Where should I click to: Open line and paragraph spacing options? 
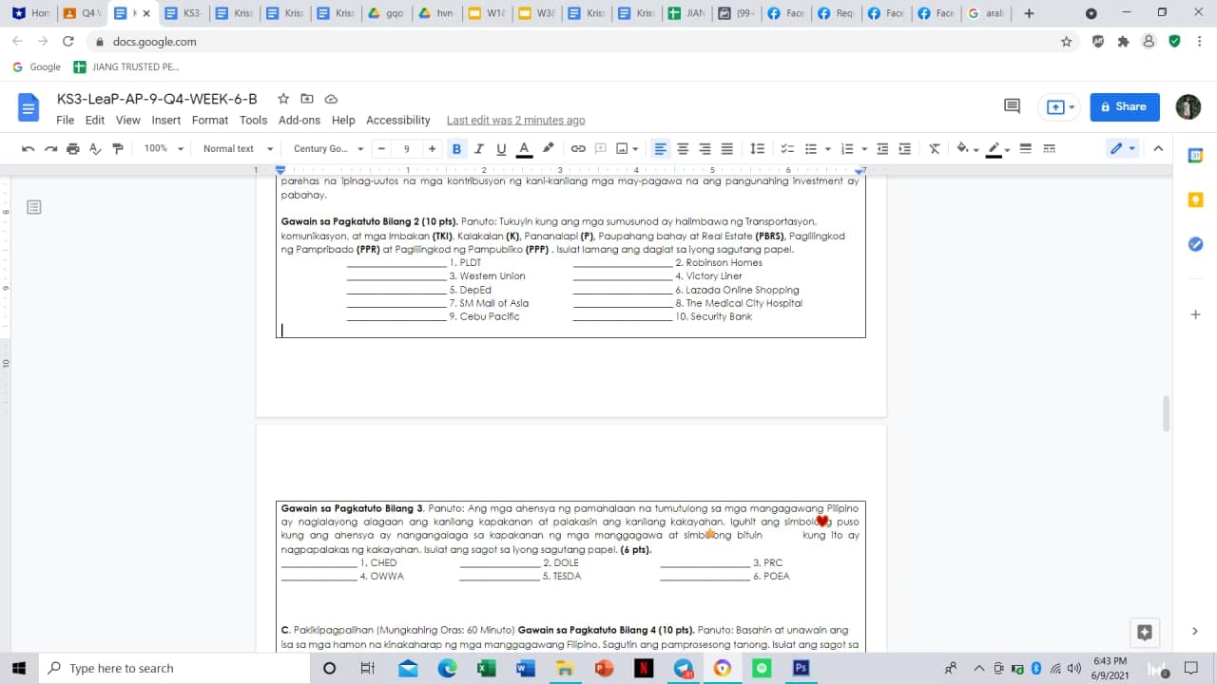758,149
